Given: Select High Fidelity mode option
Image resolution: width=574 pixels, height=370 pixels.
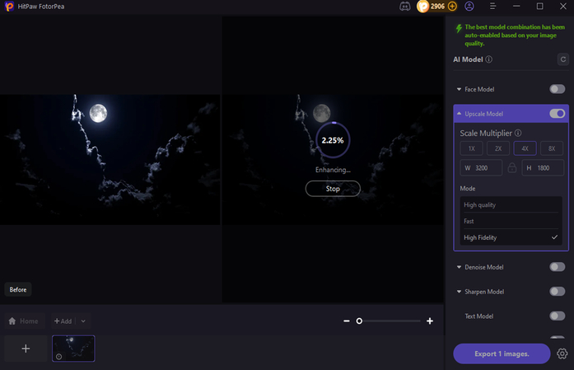Looking at the screenshot, I should click(x=511, y=237).
